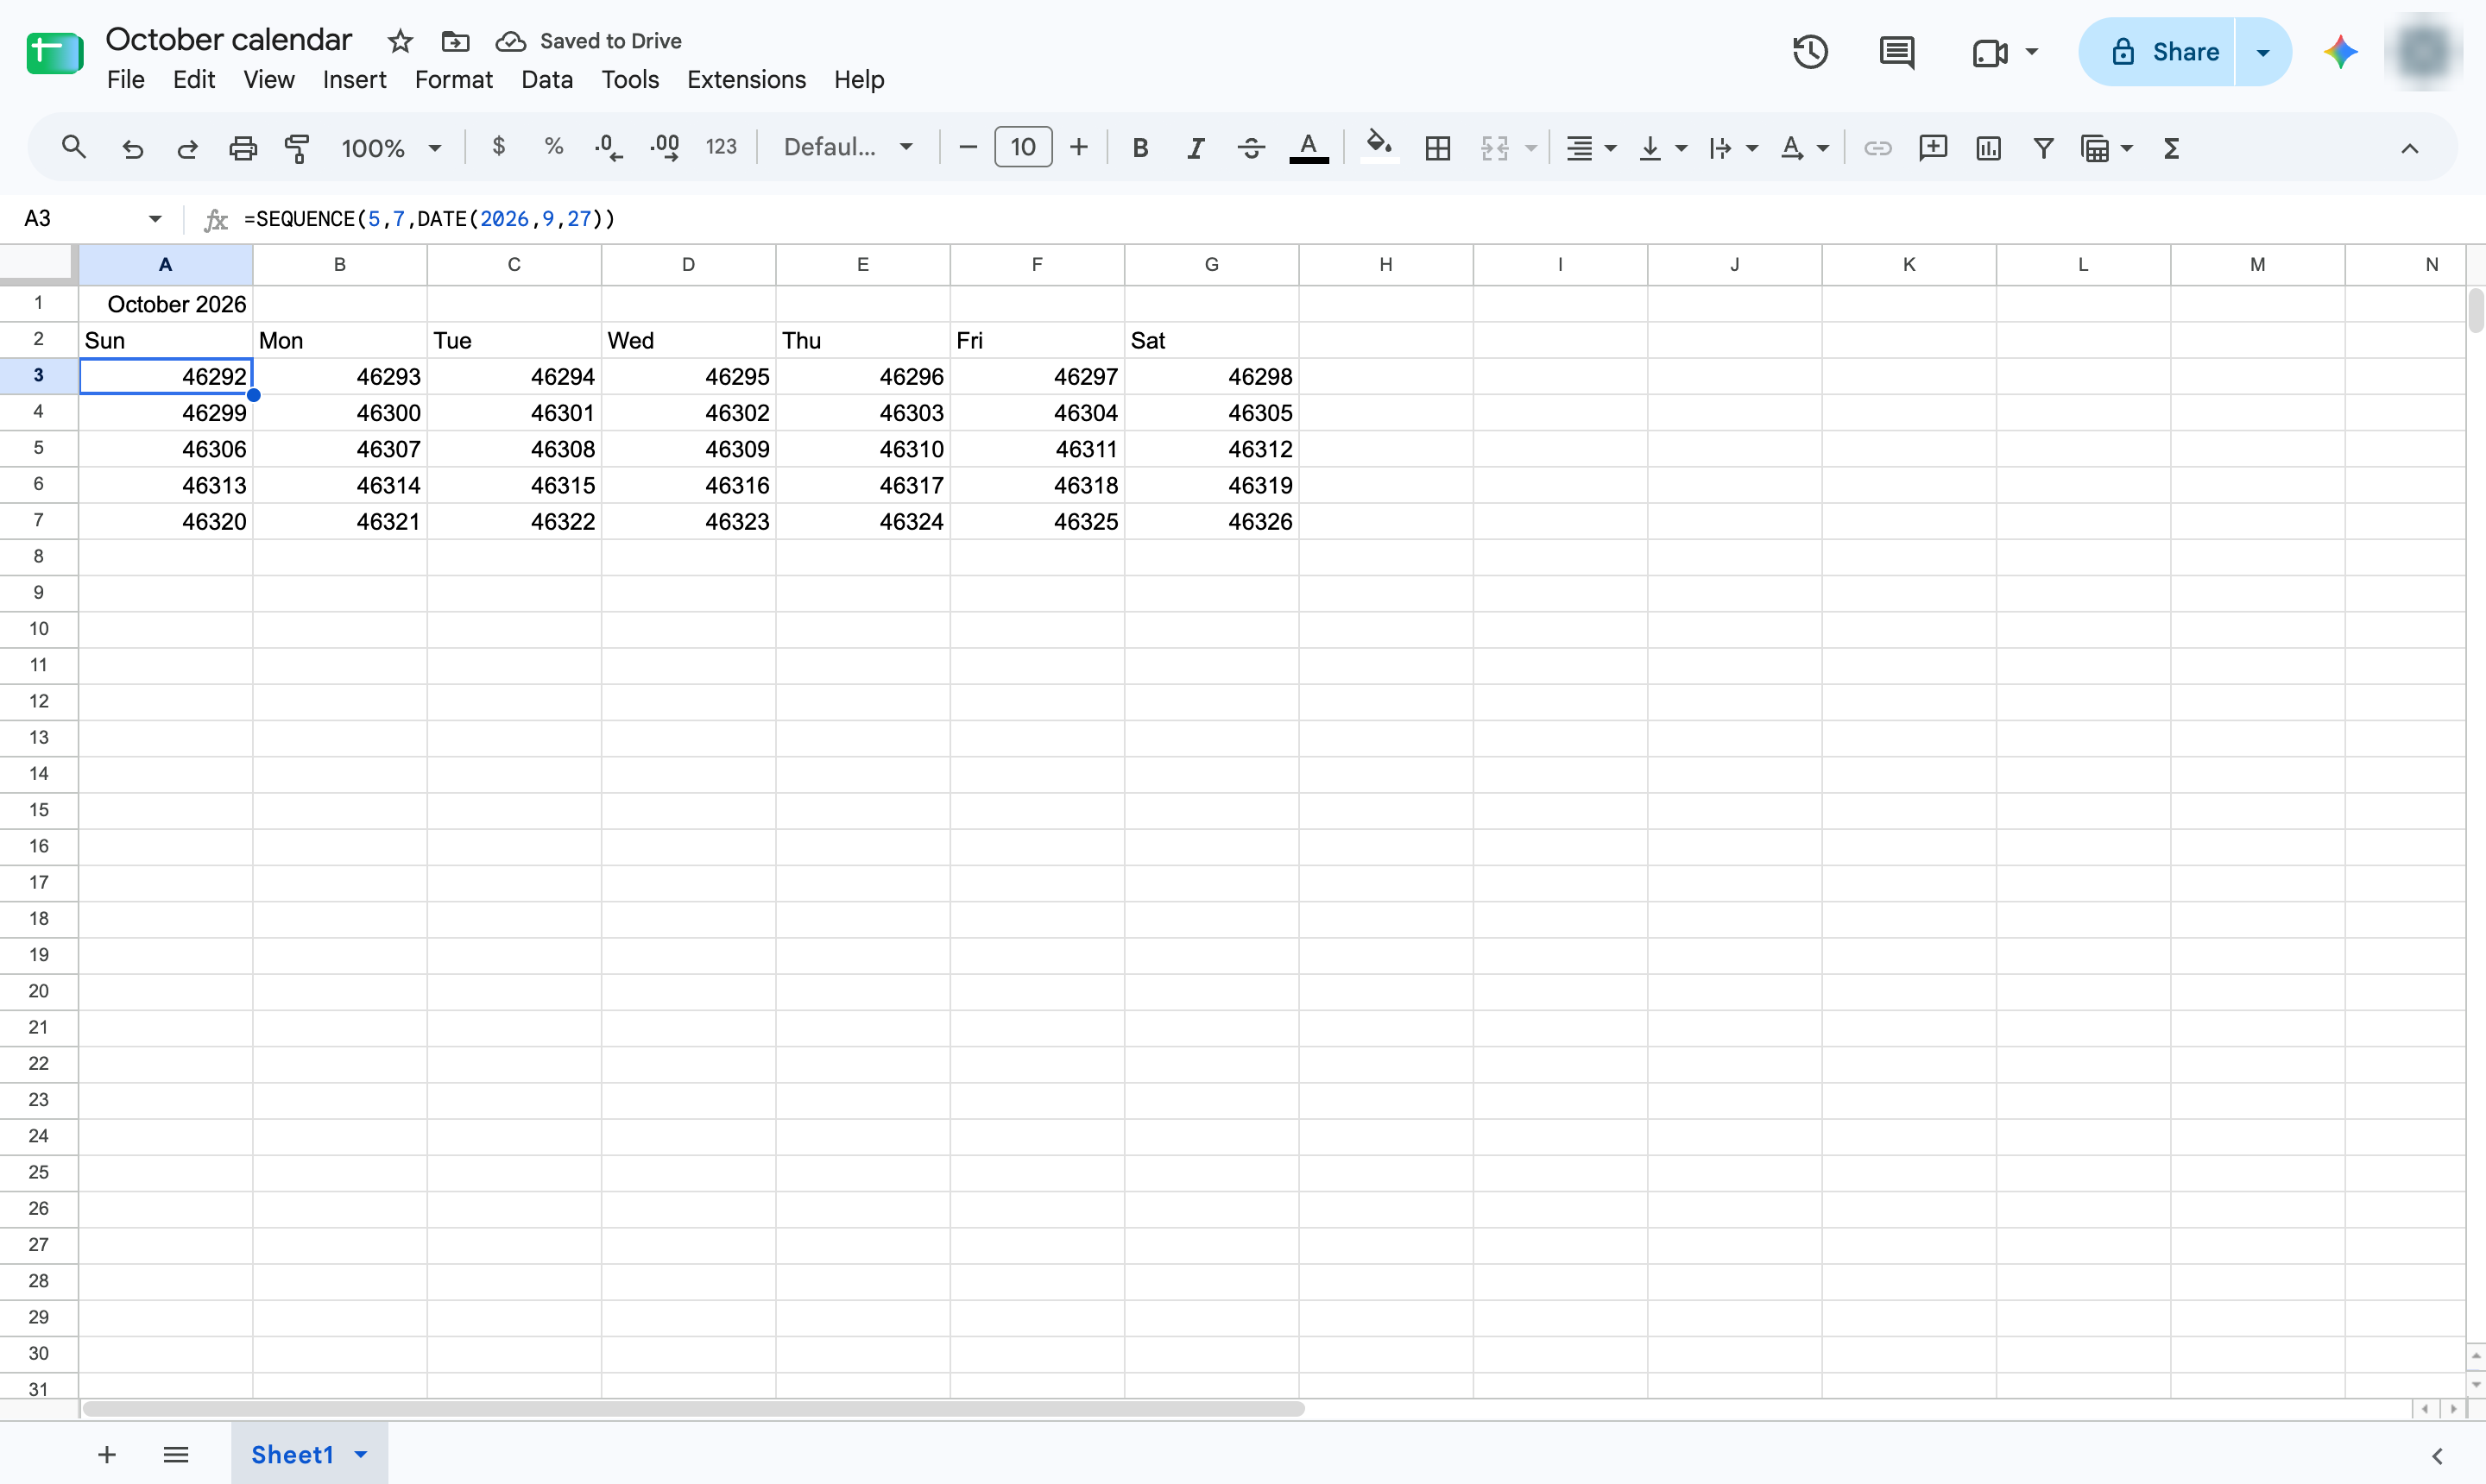Format cell as currency
The height and width of the screenshot is (1484, 2486).
click(x=498, y=147)
